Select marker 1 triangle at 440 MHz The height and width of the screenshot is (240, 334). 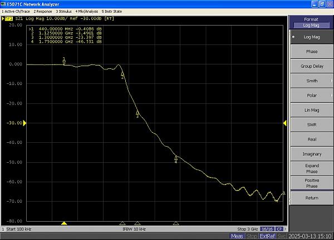64,62
